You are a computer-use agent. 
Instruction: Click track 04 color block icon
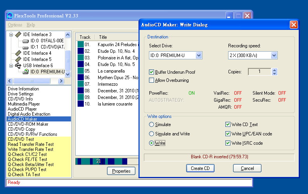tap(81, 64)
